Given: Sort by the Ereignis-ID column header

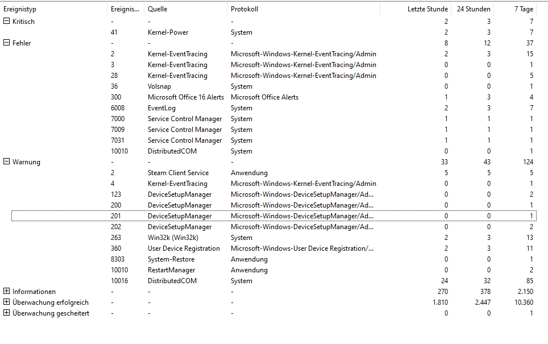Looking at the screenshot, I should (126, 9).
